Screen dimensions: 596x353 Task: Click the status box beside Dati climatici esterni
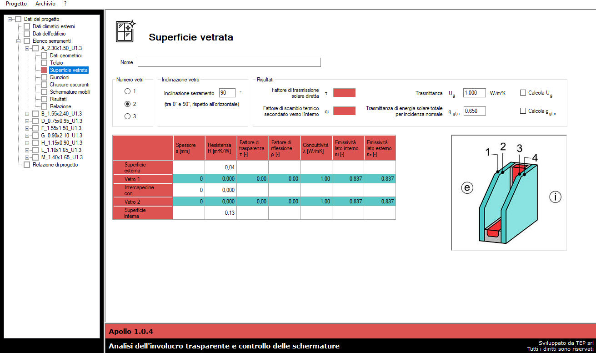(x=27, y=26)
